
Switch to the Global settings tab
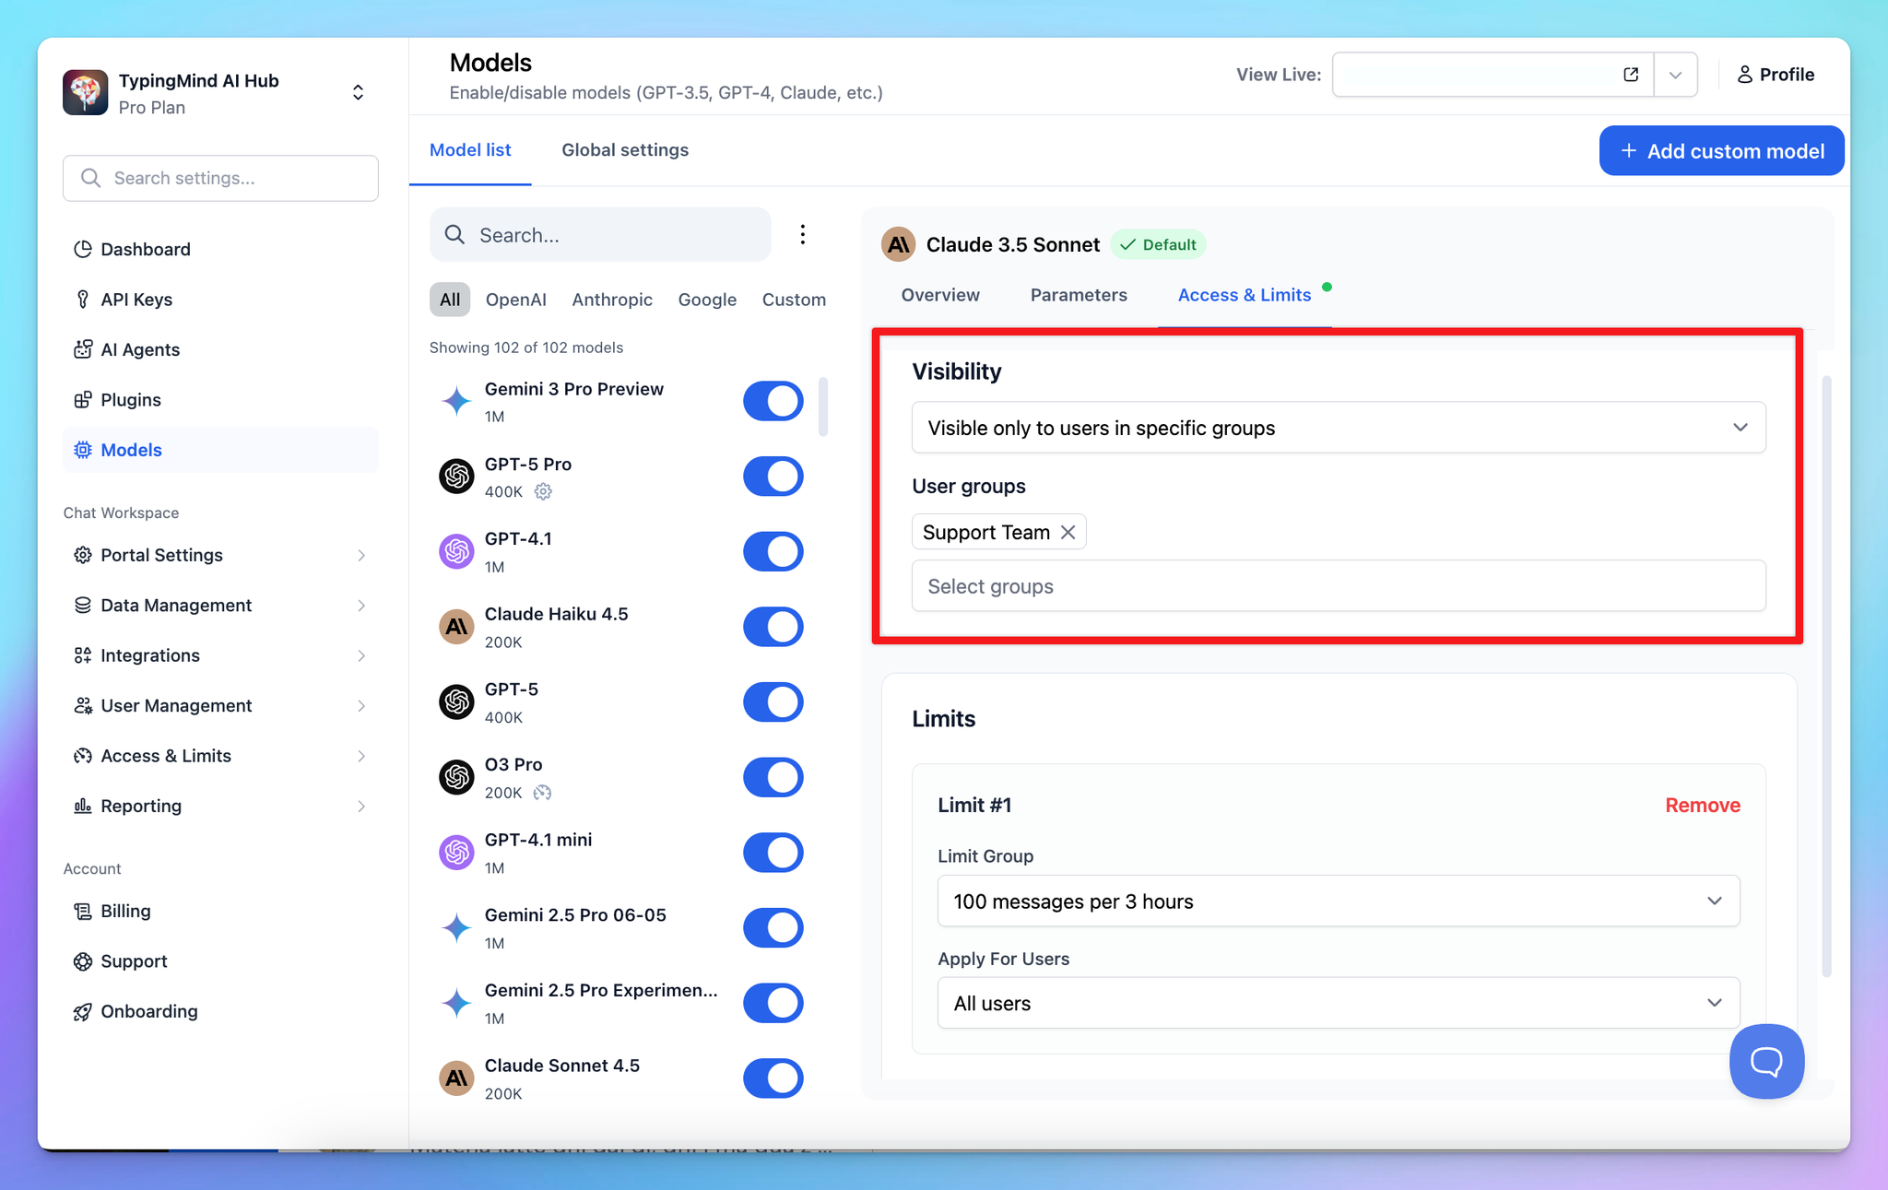pyautogui.click(x=625, y=150)
